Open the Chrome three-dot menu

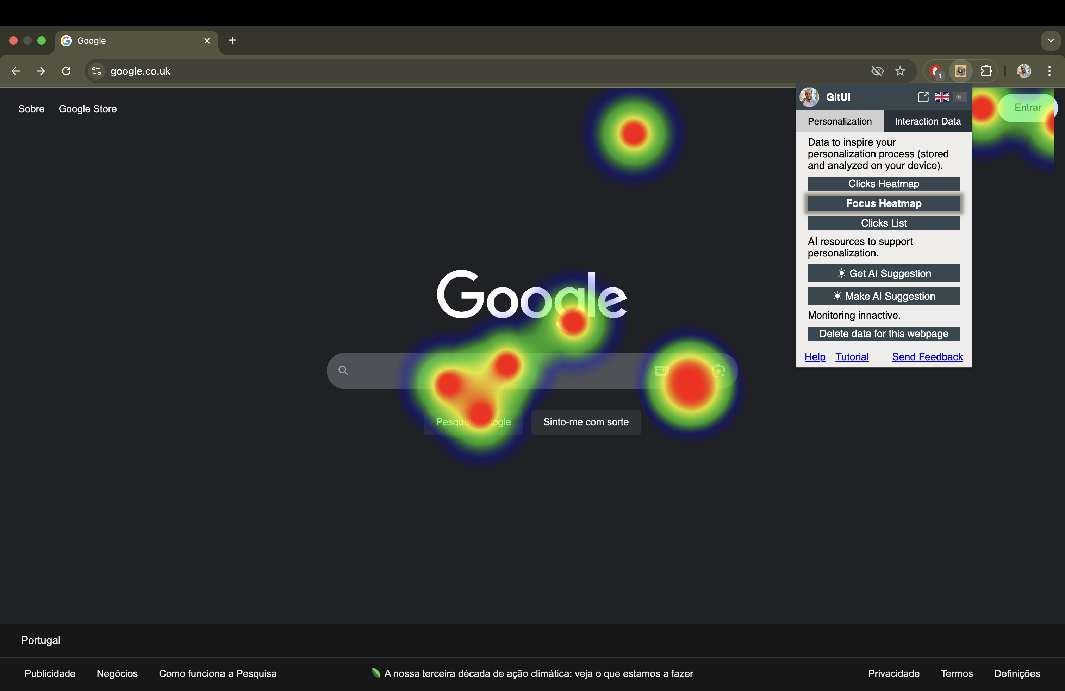1050,71
